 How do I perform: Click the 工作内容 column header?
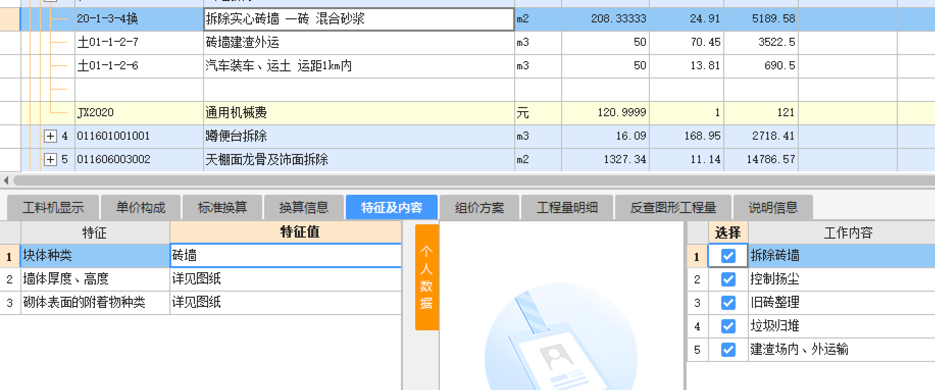(x=842, y=233)
